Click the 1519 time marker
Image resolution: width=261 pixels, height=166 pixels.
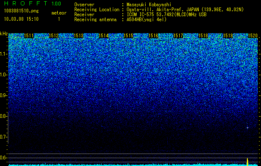click(x=228, y=36)
